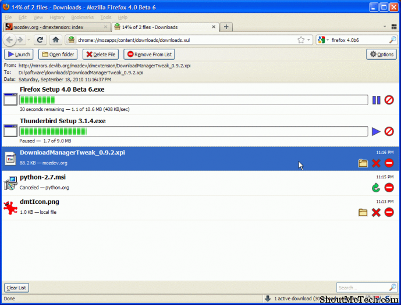Image resolution: width=401 pixels, height=305 pixels.
Task: Select the python-2.7.msi row
Action: click(200, 183)
